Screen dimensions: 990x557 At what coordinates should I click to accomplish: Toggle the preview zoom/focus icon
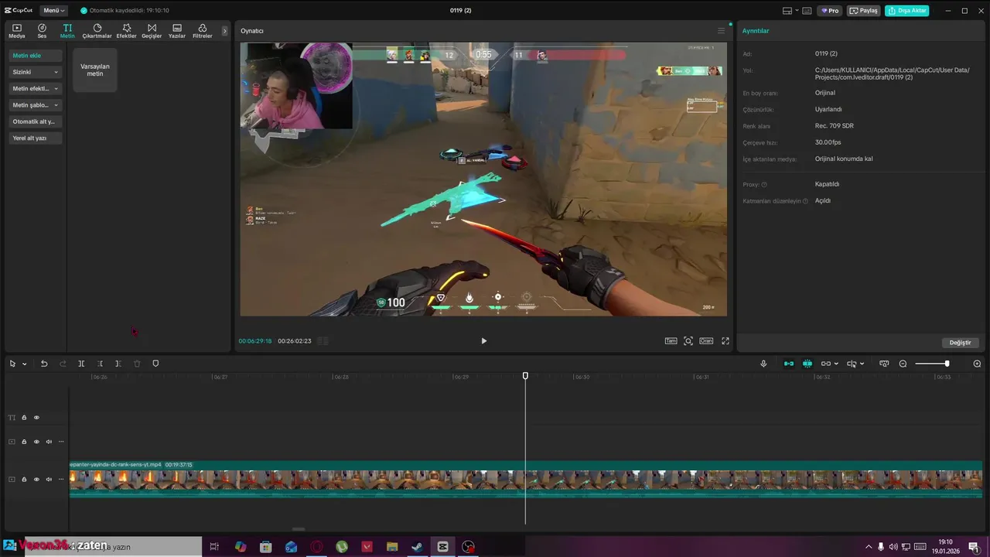click(x=688, y=340)
